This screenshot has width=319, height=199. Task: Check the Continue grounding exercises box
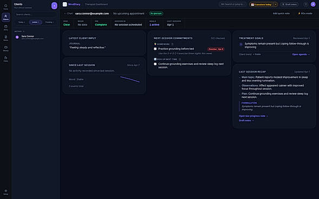pyautogui.click(x=155, y=64)
